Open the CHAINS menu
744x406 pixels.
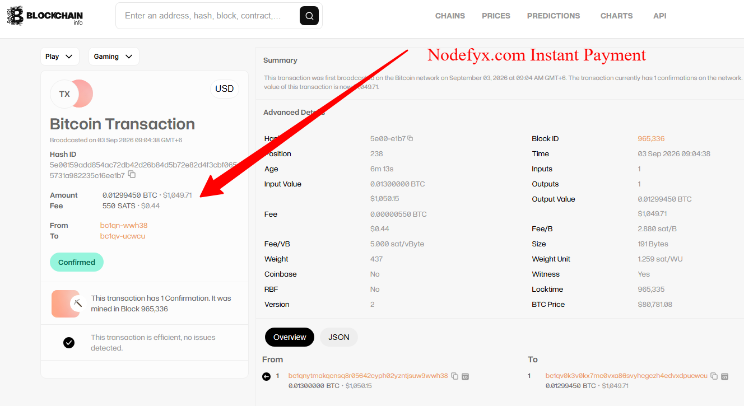click(x=450, y=16)
